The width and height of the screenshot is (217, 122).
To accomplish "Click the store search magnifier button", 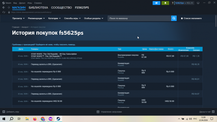I will (x=174, y=18).
